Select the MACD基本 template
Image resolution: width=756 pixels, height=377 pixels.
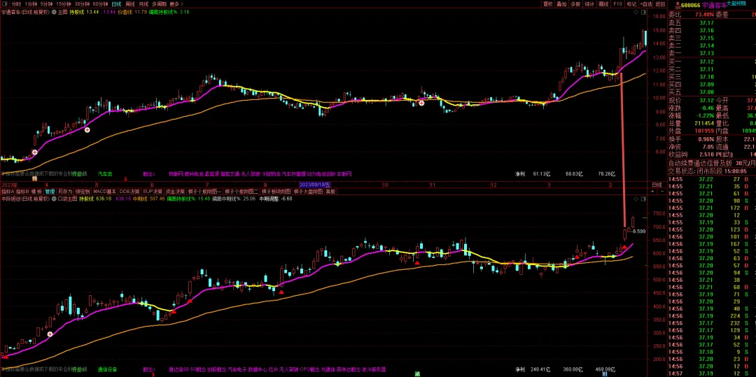pos(104,191)
